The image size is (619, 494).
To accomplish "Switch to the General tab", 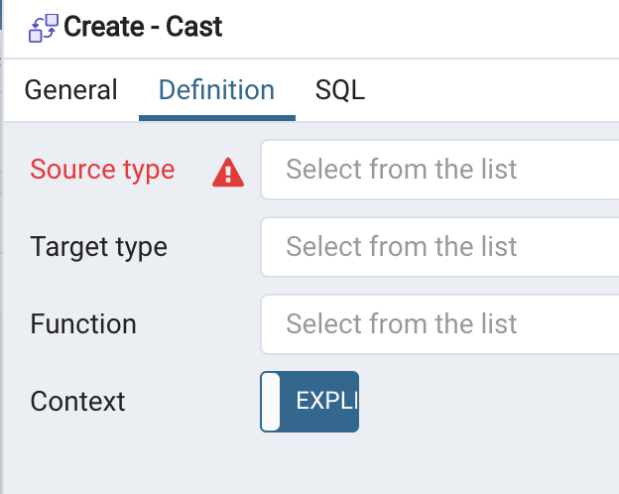I will point(70,90).
